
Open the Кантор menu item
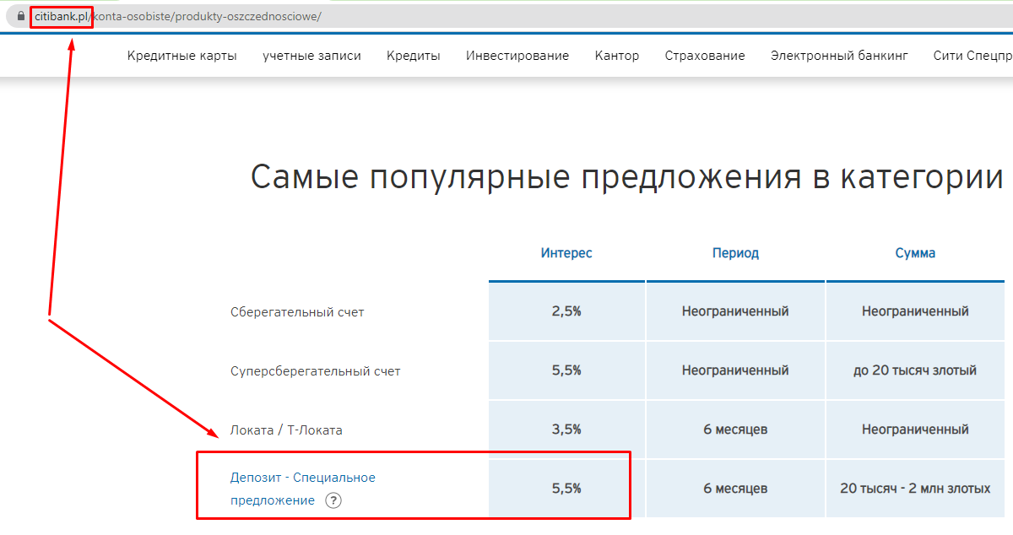pyautogui.click(x=617, y=56)
